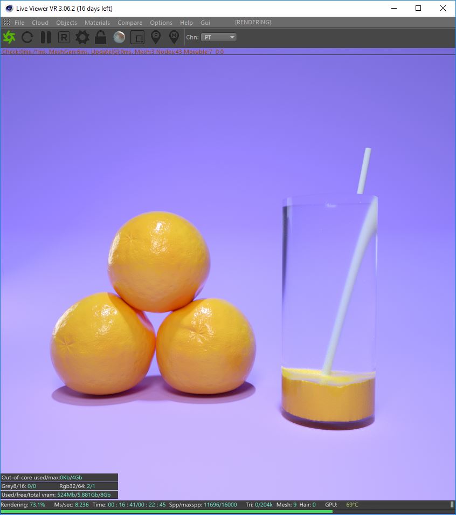Screen dimensions: 456x515
Task: Open the File menu
Action: (x=19, y=23)
